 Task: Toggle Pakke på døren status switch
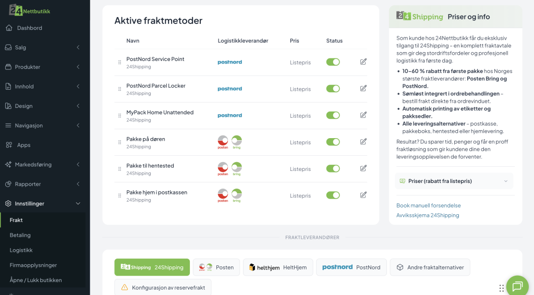[333, 142]
